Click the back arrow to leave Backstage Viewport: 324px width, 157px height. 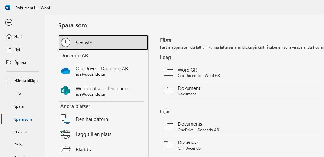coord(9,23)
